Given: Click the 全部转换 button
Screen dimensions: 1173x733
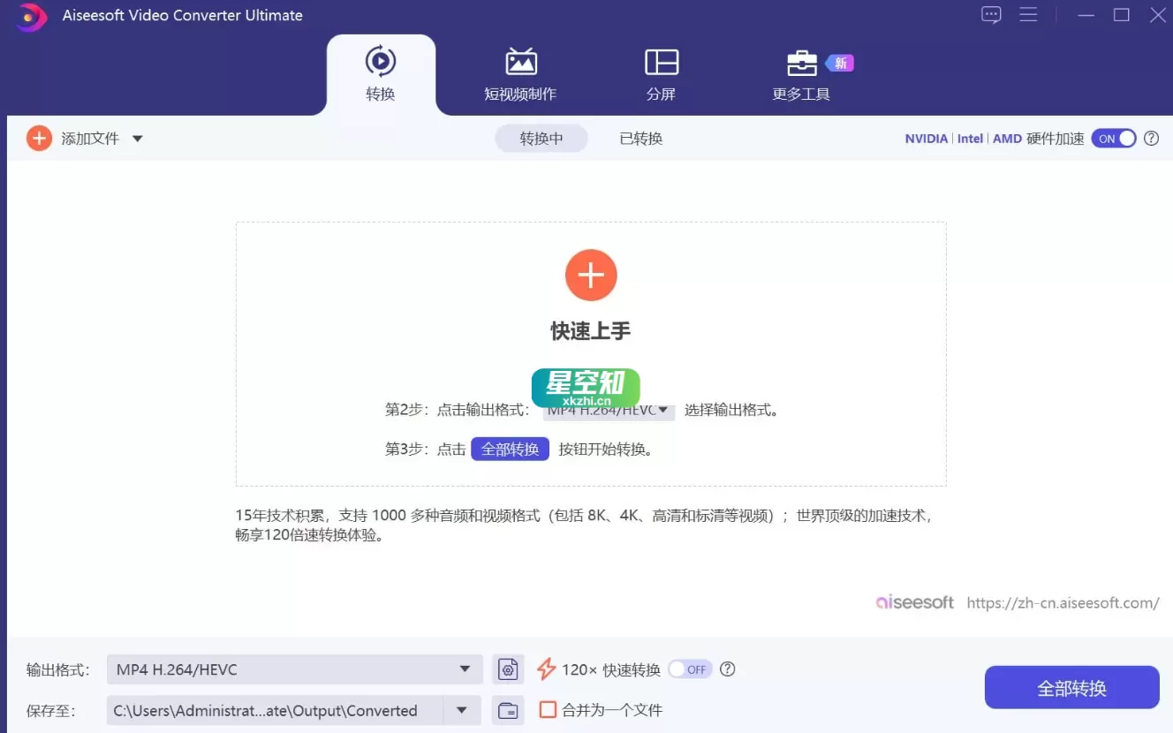Looking at the screenshot, I should (1071, 687).
